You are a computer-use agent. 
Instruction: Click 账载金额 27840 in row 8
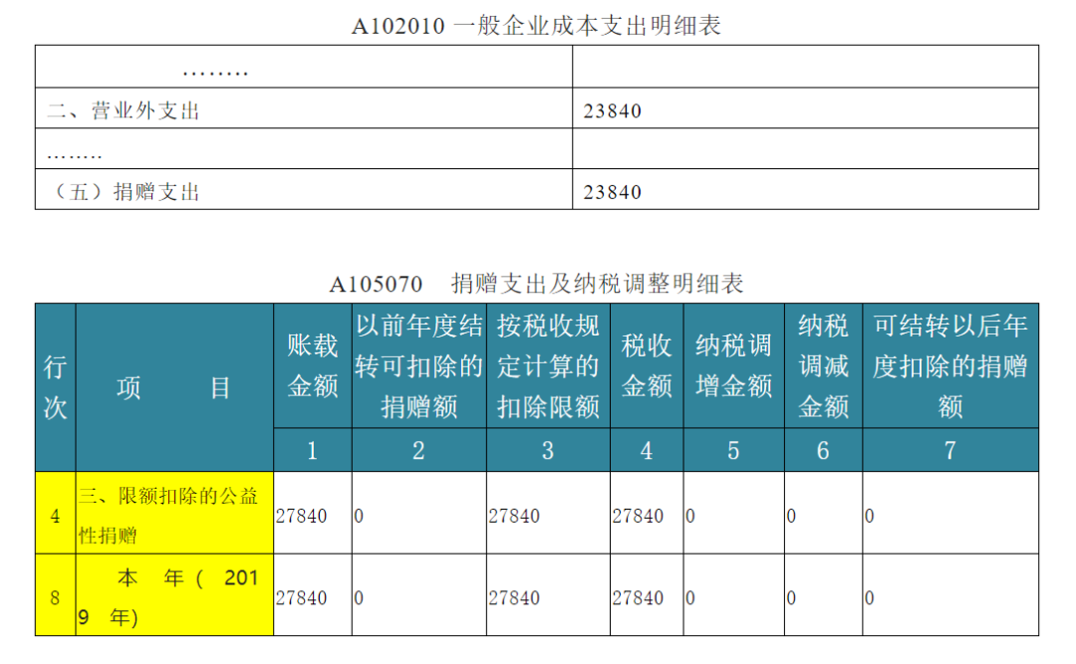click(x=301, y=598)
